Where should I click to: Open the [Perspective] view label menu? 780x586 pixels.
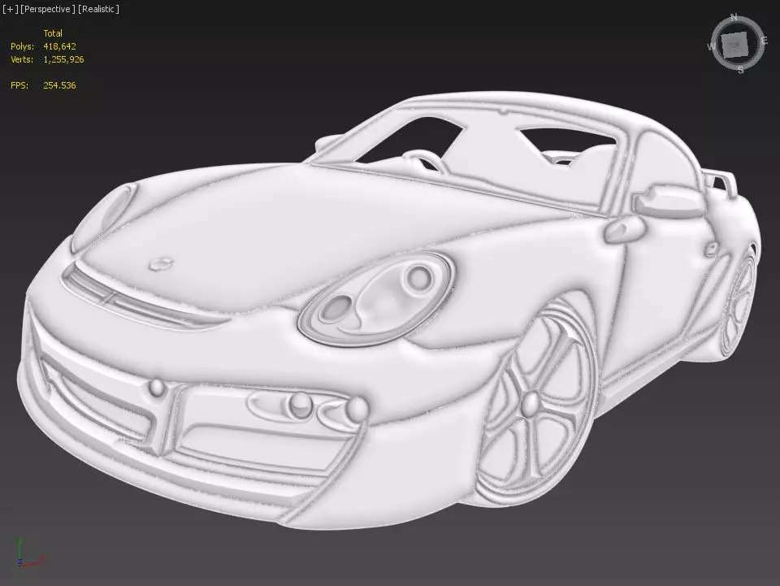tap(48, 9)
